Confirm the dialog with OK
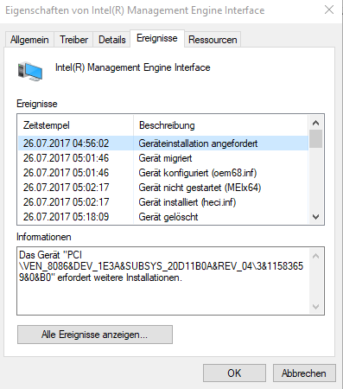The width and height of the screenshot is (343, 389). click(234, 373)
